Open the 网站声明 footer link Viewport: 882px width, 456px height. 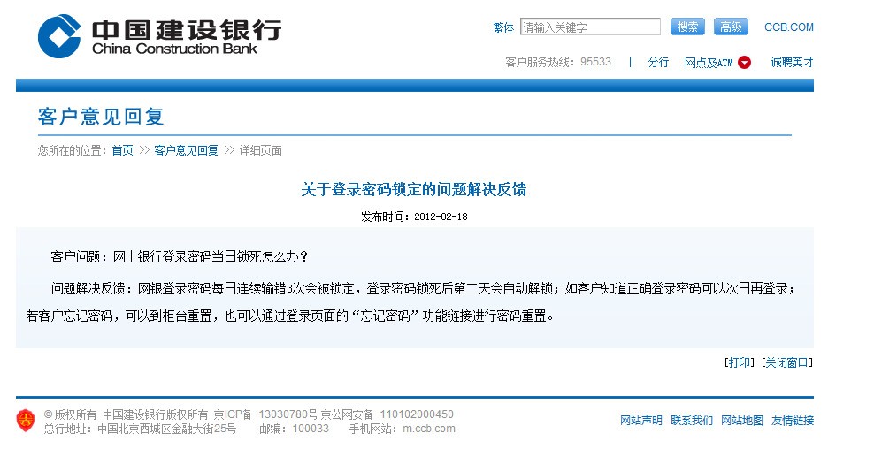coord(641,421)
